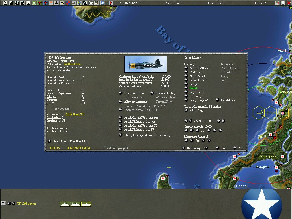Click the Exit arrow button
This screenshot has width=292, height=219.
click(234, 148)
